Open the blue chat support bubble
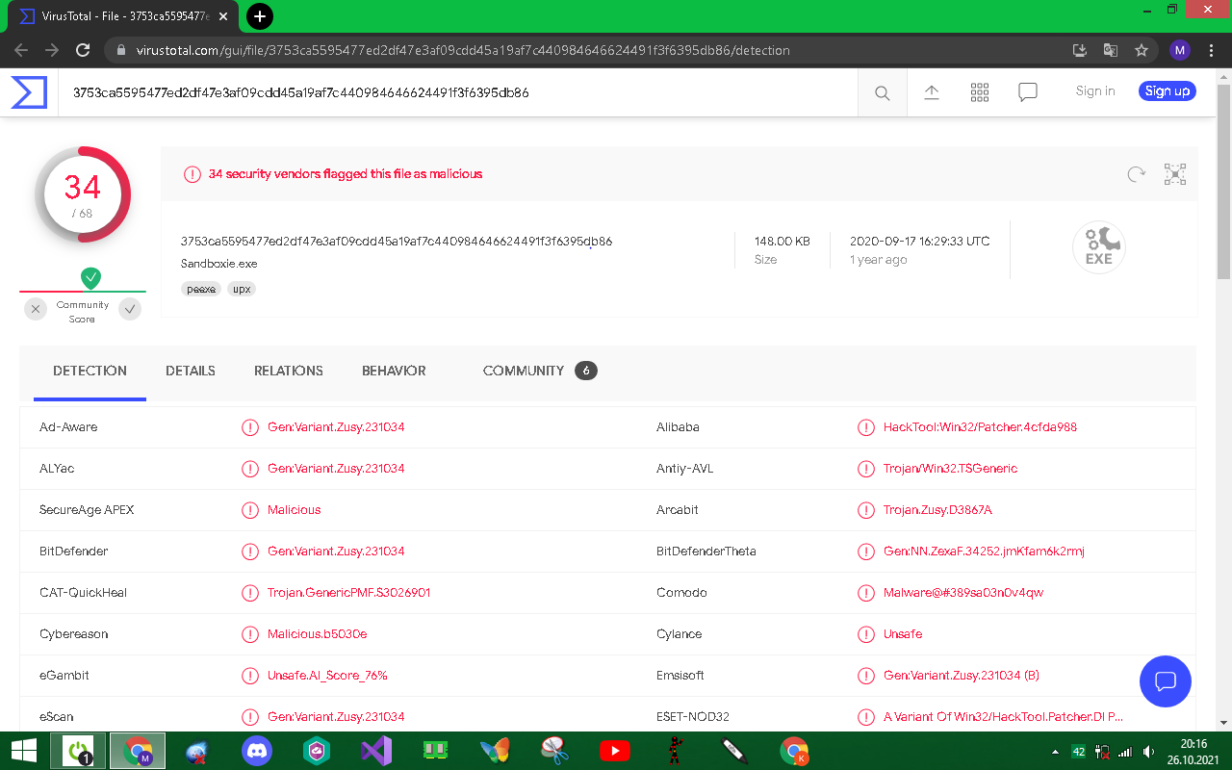This screenshot has width=1232, height=770. click(x=1166, y=681)
